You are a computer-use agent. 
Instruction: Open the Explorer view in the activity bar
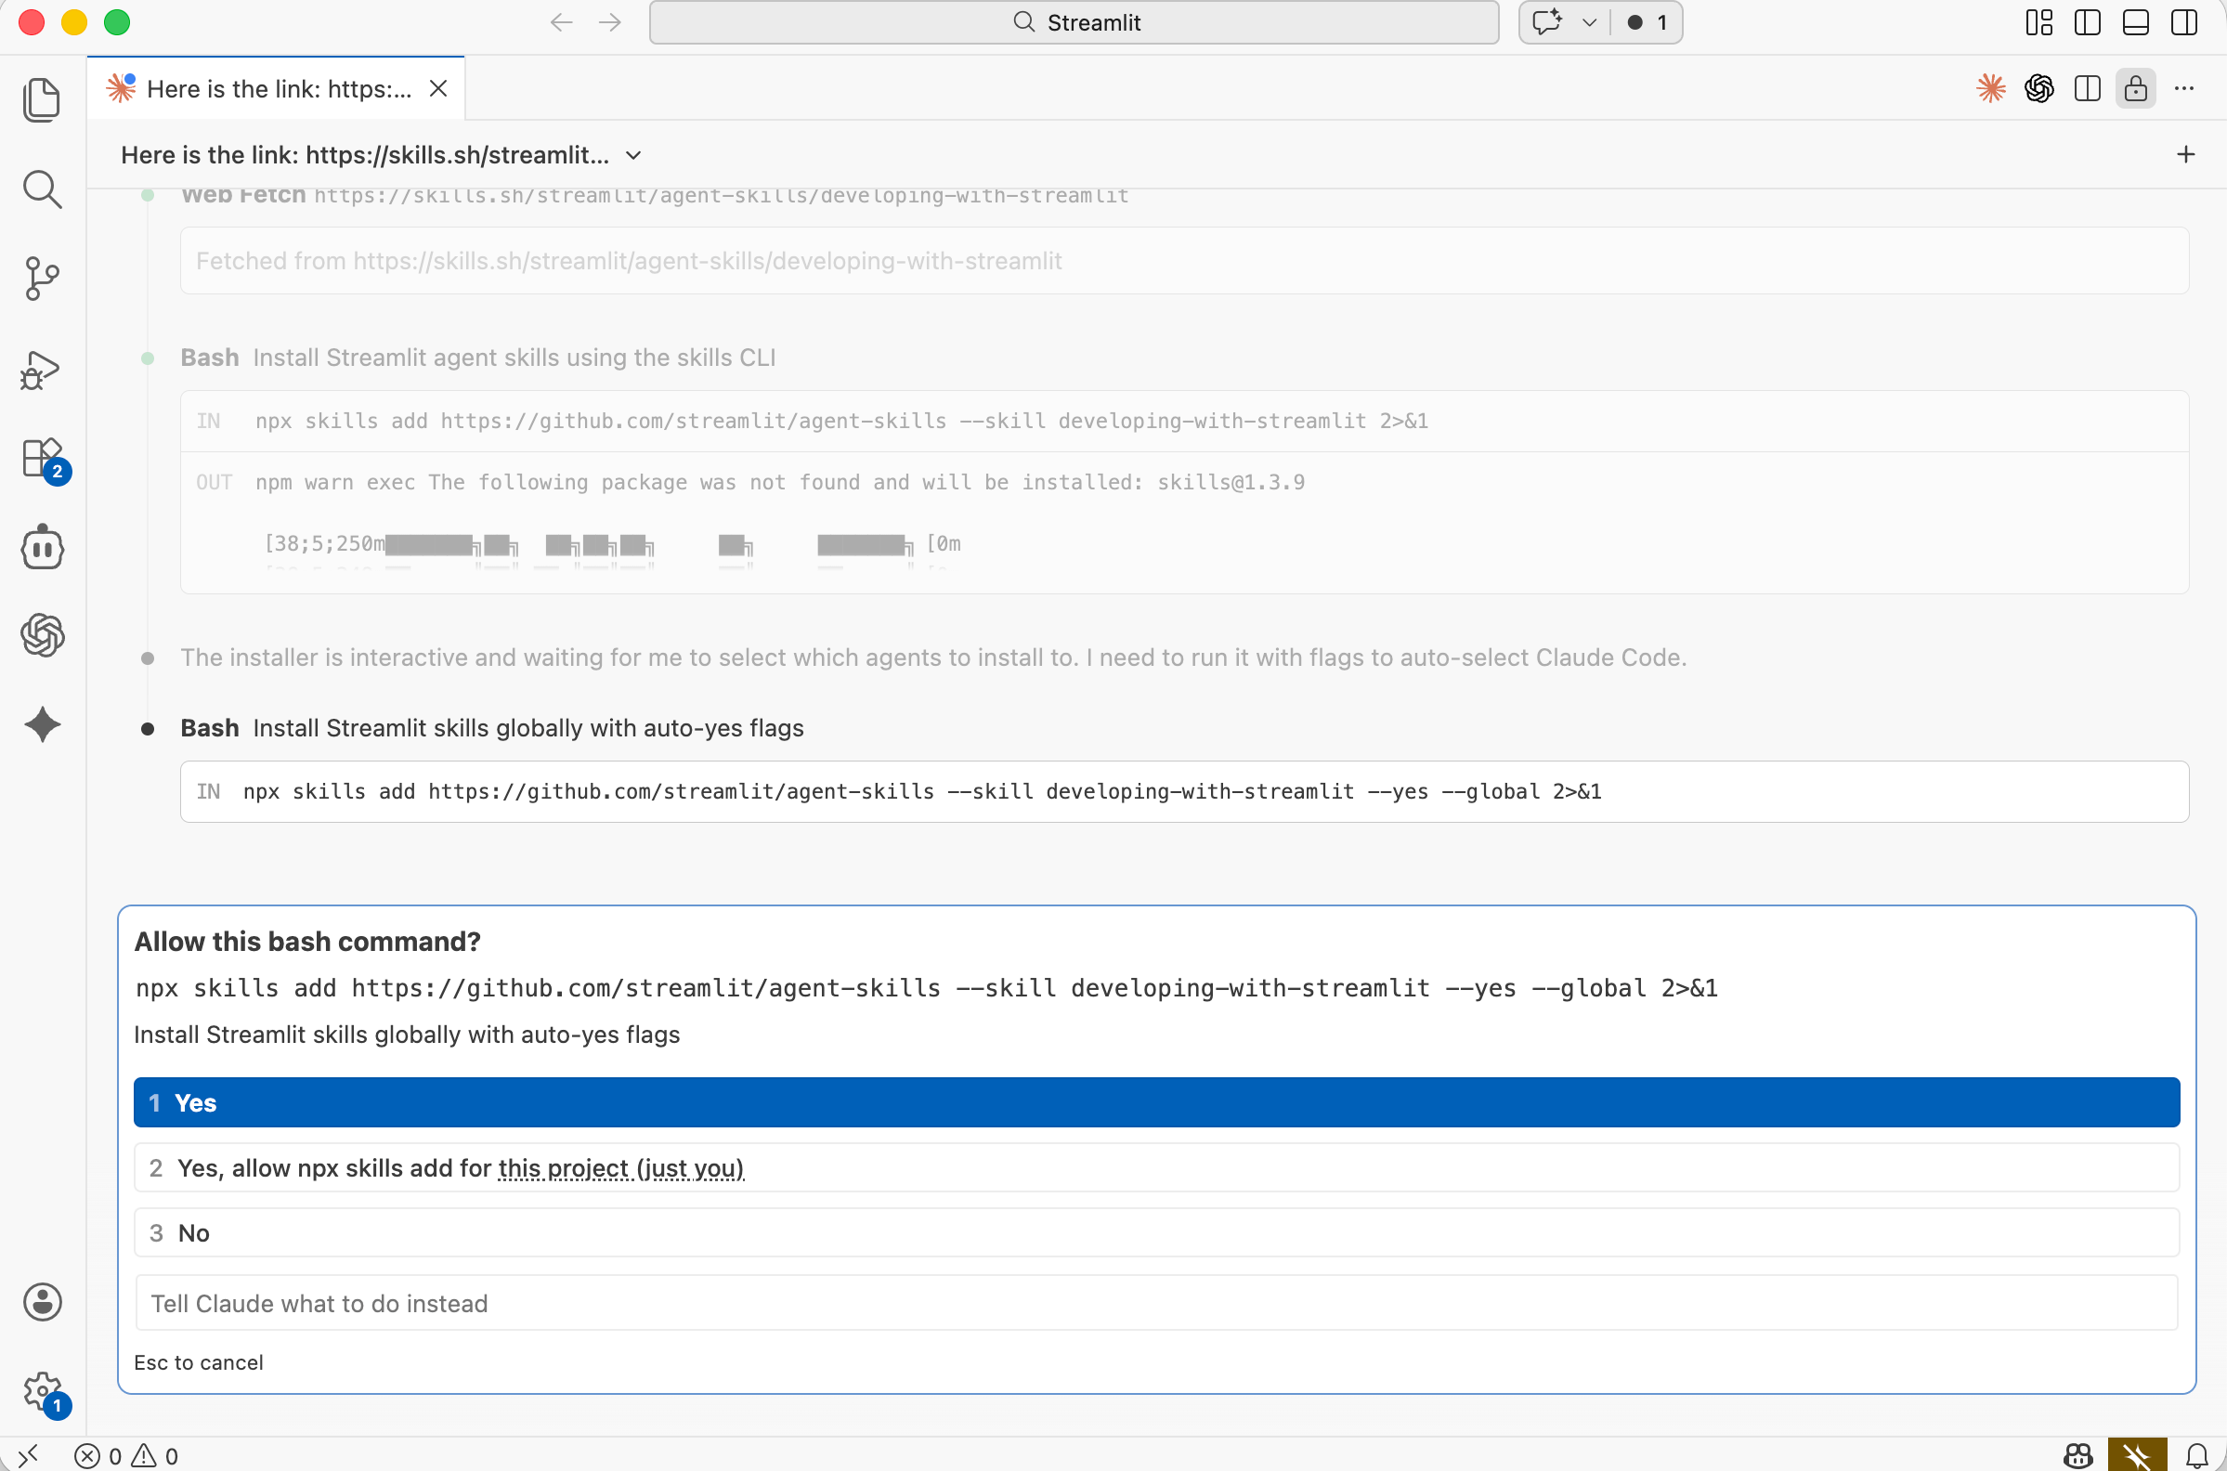42,99
